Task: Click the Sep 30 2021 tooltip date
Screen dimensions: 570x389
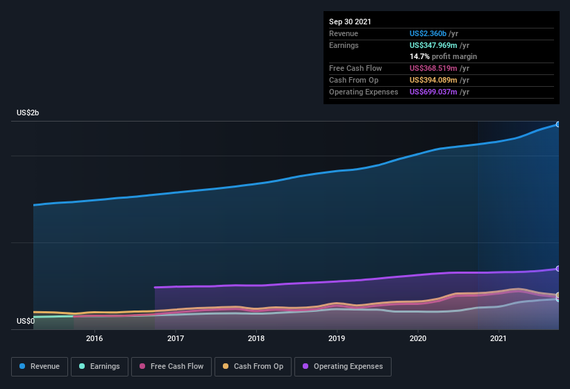Action: click(350, 22)
